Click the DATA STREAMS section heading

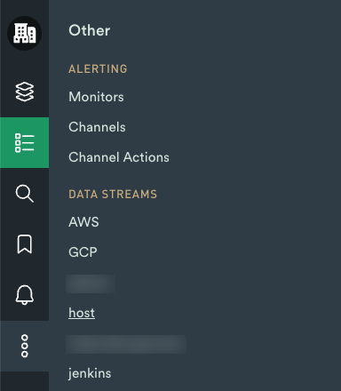click(x=113, y=195)
